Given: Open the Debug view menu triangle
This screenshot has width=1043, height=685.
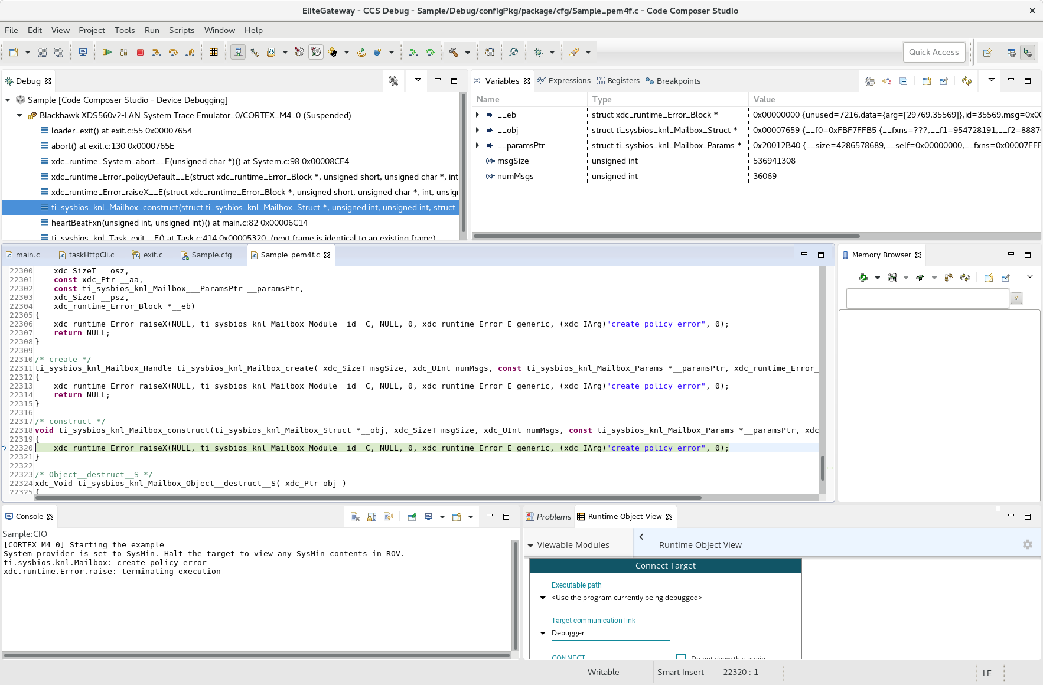Looking at the screenshot, I should (418, 80).
